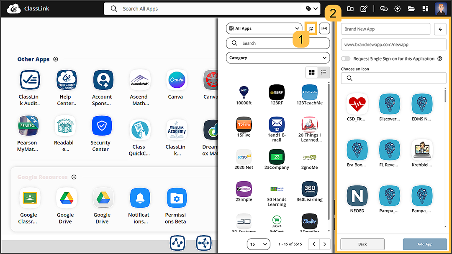The width and height of the screenshot is (452, 254).
Task: Click the Back button
Action: click(x=362, y=244)
